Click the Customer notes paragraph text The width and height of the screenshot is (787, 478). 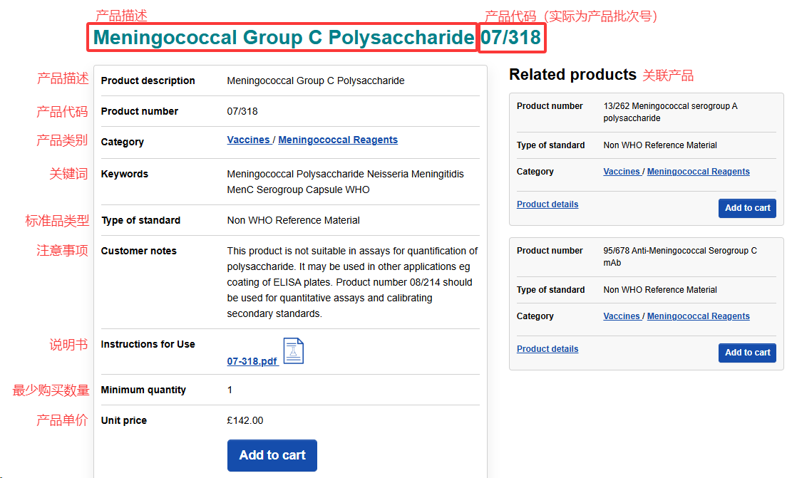pyautogui.click(x=352, y=282)
